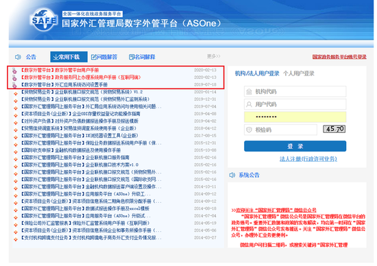
Task: Open 数据试报送操作手册及excel模板 link
Action: pos(86,208)
